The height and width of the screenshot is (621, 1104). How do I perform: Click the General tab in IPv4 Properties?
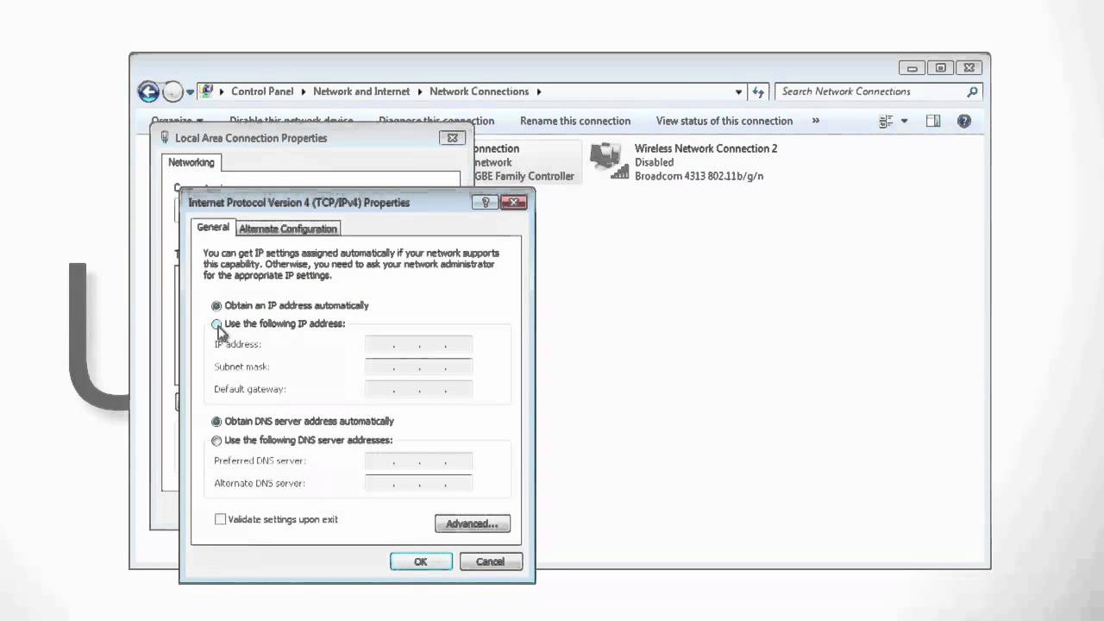point(213,228)
